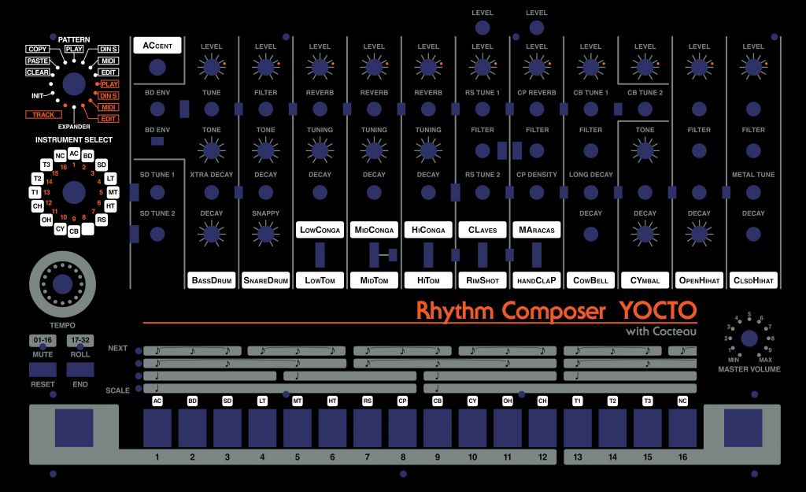Image resolution: width=806 pixels, height=492 pixels.
Task: Click the BD ENV switch below the knob
Action: click(157, 141)
